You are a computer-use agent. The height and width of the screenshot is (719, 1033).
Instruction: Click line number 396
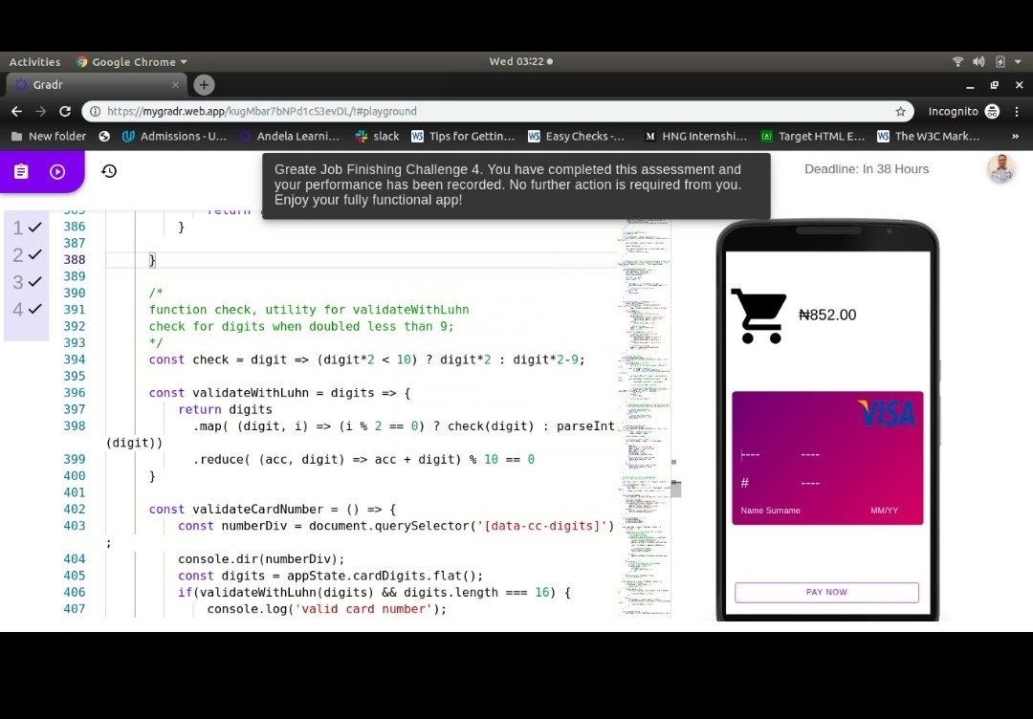[75, 392]
